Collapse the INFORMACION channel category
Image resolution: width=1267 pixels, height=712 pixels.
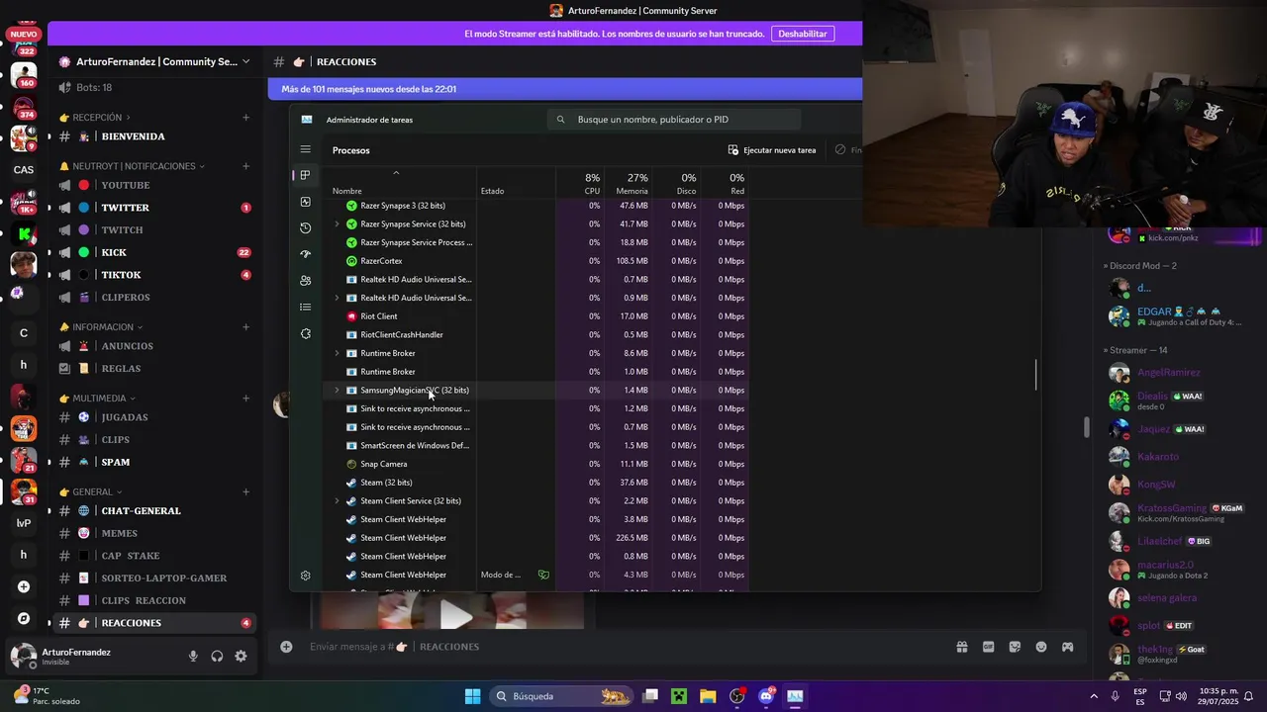point(101,327)
